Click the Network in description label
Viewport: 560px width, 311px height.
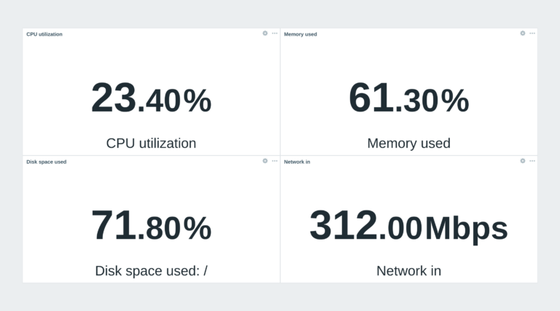pyautogui.click(x=408, y=271)
